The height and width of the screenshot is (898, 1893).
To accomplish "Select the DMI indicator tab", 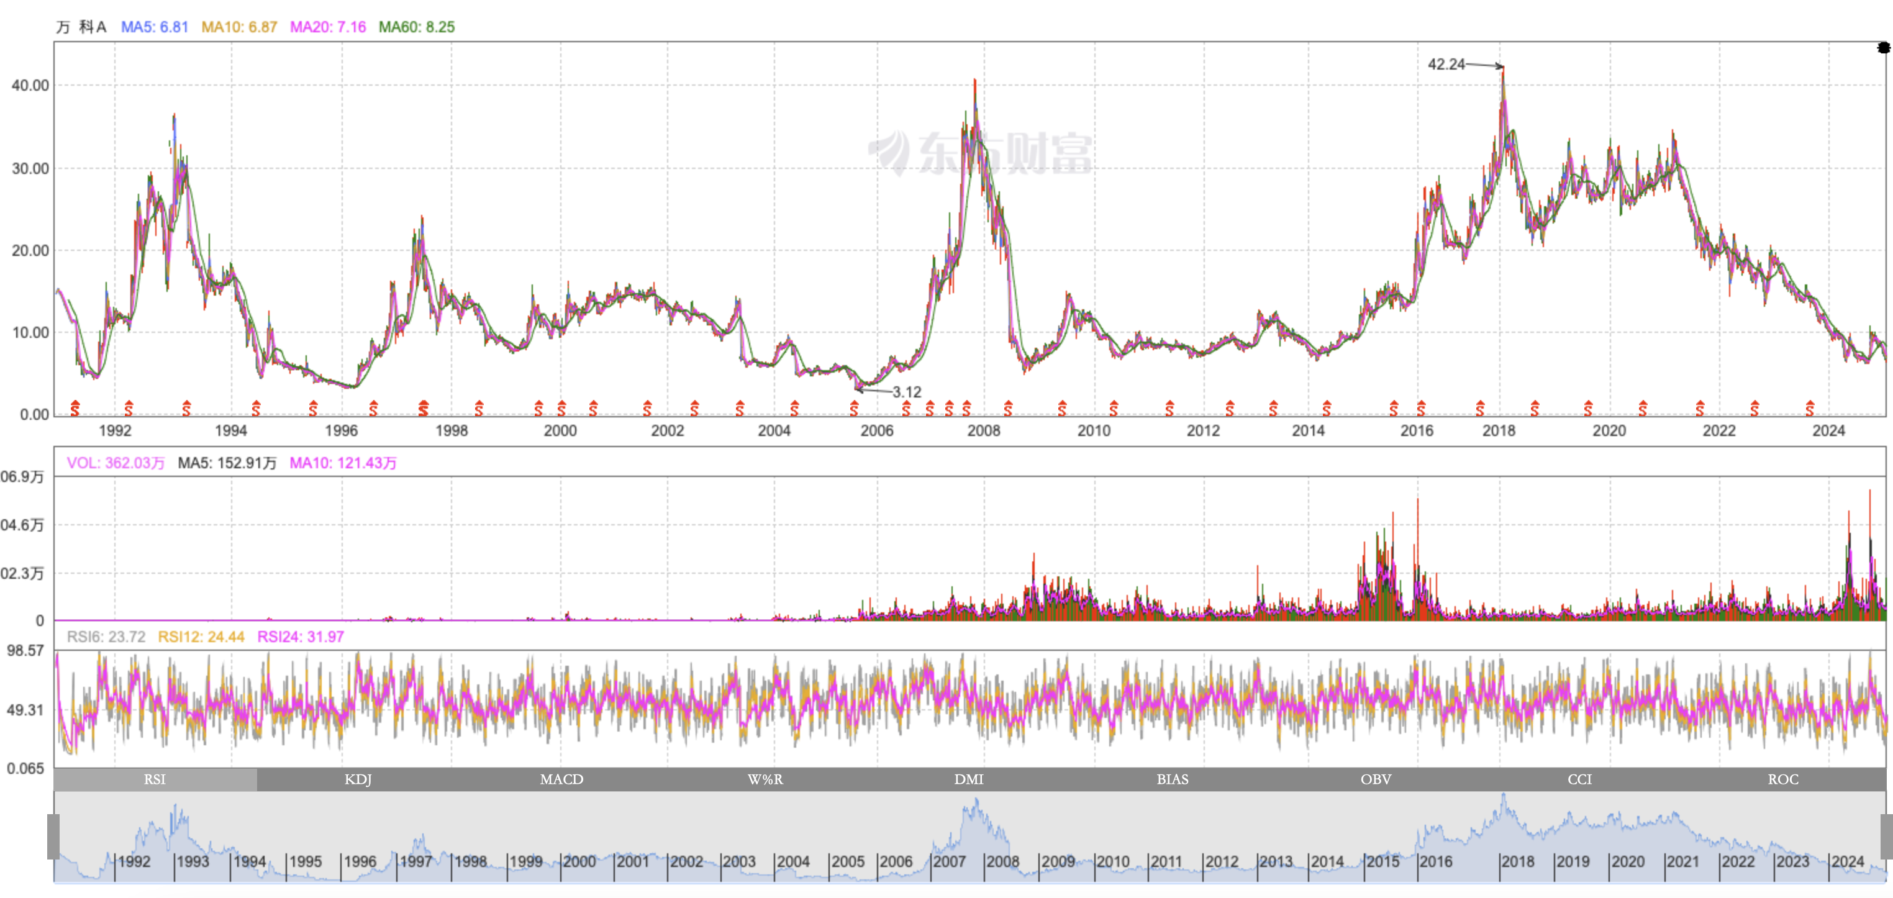I will [x=968, y=779].
